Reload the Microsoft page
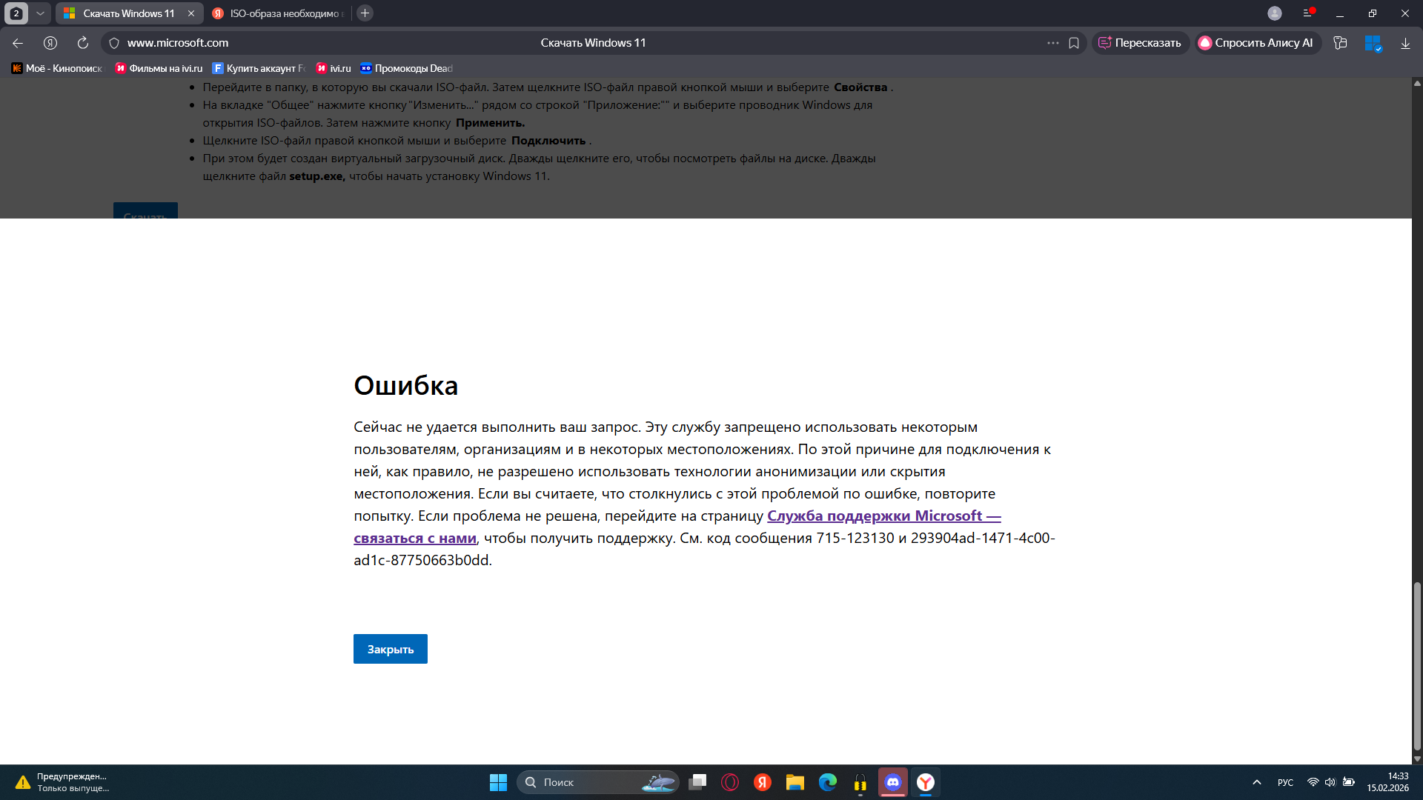This screenshot has width=1423, height=800. tap(83, 43)
